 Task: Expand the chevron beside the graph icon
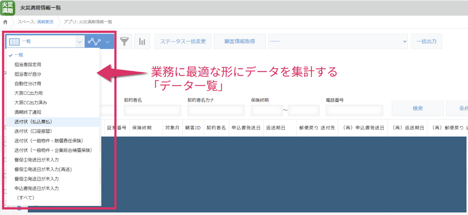[x=108, y=41]
